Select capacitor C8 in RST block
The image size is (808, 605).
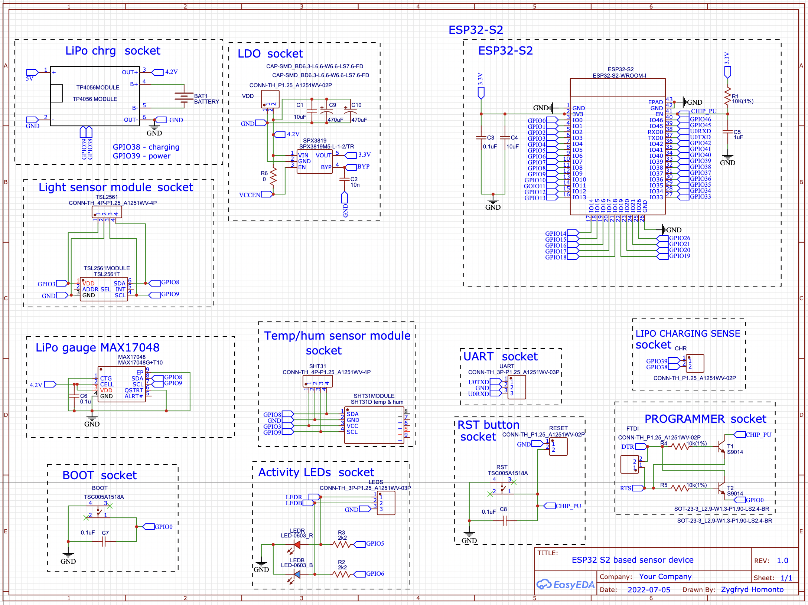tap(505, 521)
